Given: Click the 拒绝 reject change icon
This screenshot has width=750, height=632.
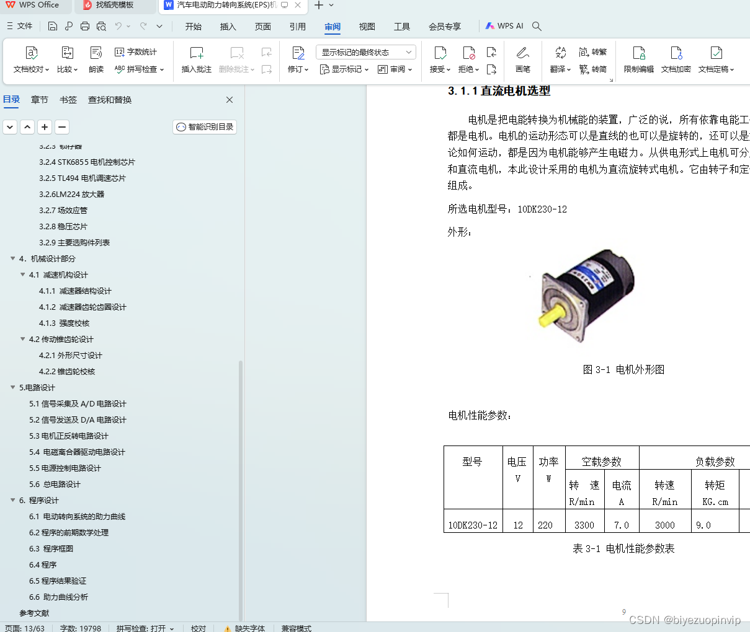Looking at the screenshot, I should click(468, 53).
